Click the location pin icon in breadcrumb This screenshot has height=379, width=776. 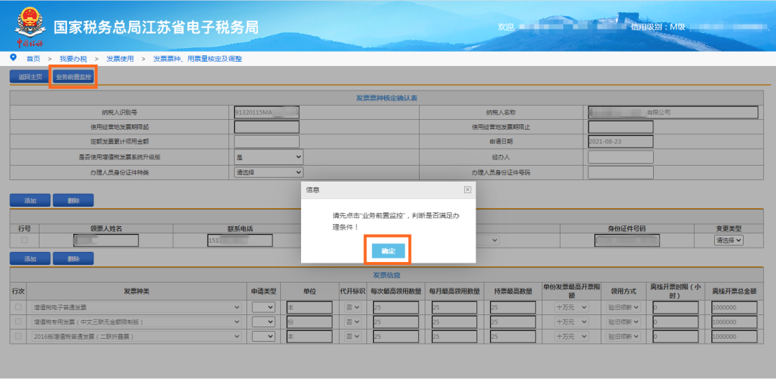click(14, 58)
